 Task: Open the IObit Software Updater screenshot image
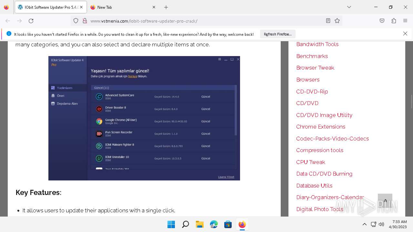click(x=144, y=118)
